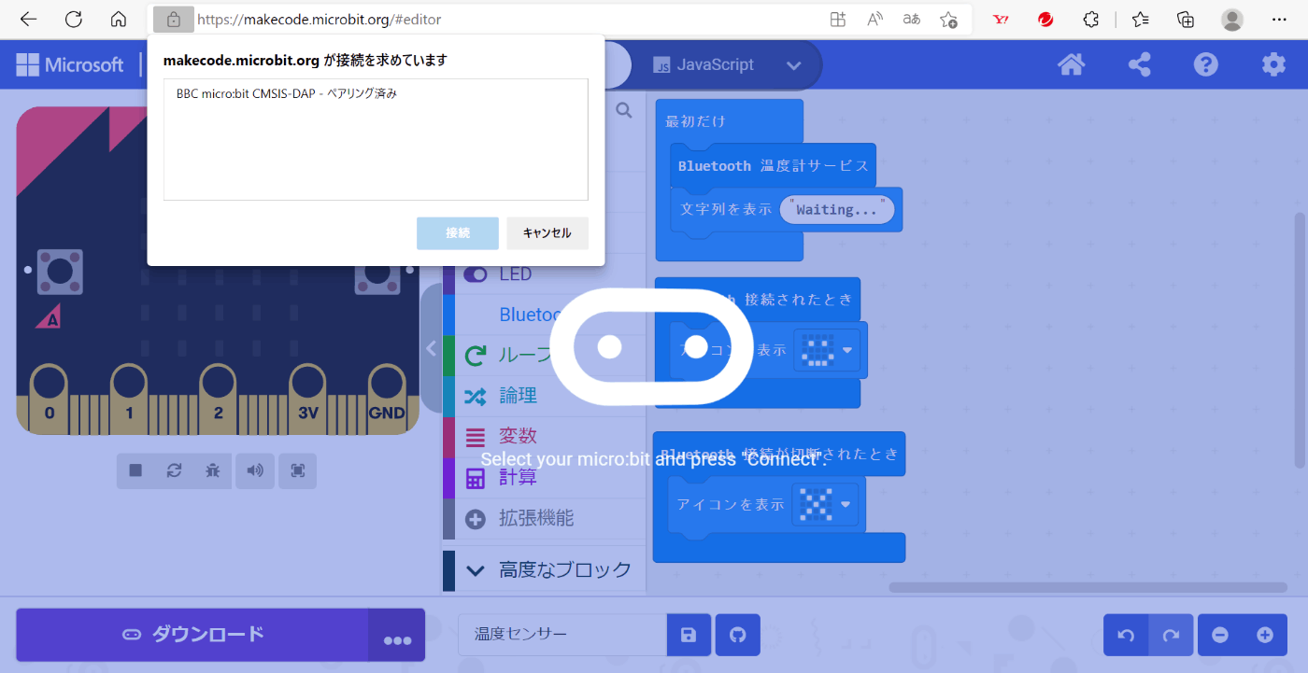
Task: Click the site lock icon in address bar
Action: (173, 19)
